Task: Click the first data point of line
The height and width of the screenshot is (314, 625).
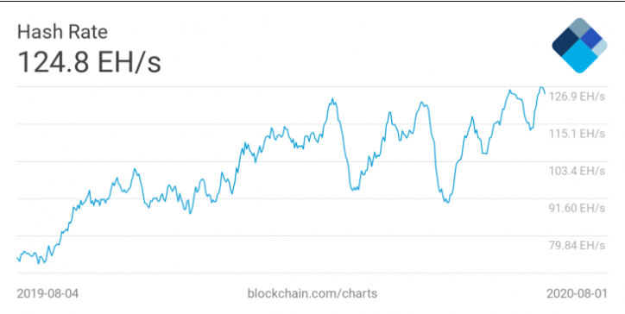Action: (x=17, y=258)
